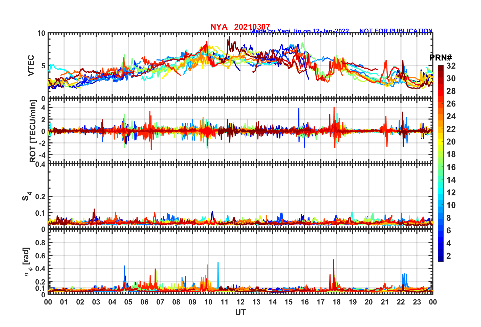Click ROT axis tick label -4
Image resolution: width=481 pixels, height=327 pixels.
tap(42, 155)
